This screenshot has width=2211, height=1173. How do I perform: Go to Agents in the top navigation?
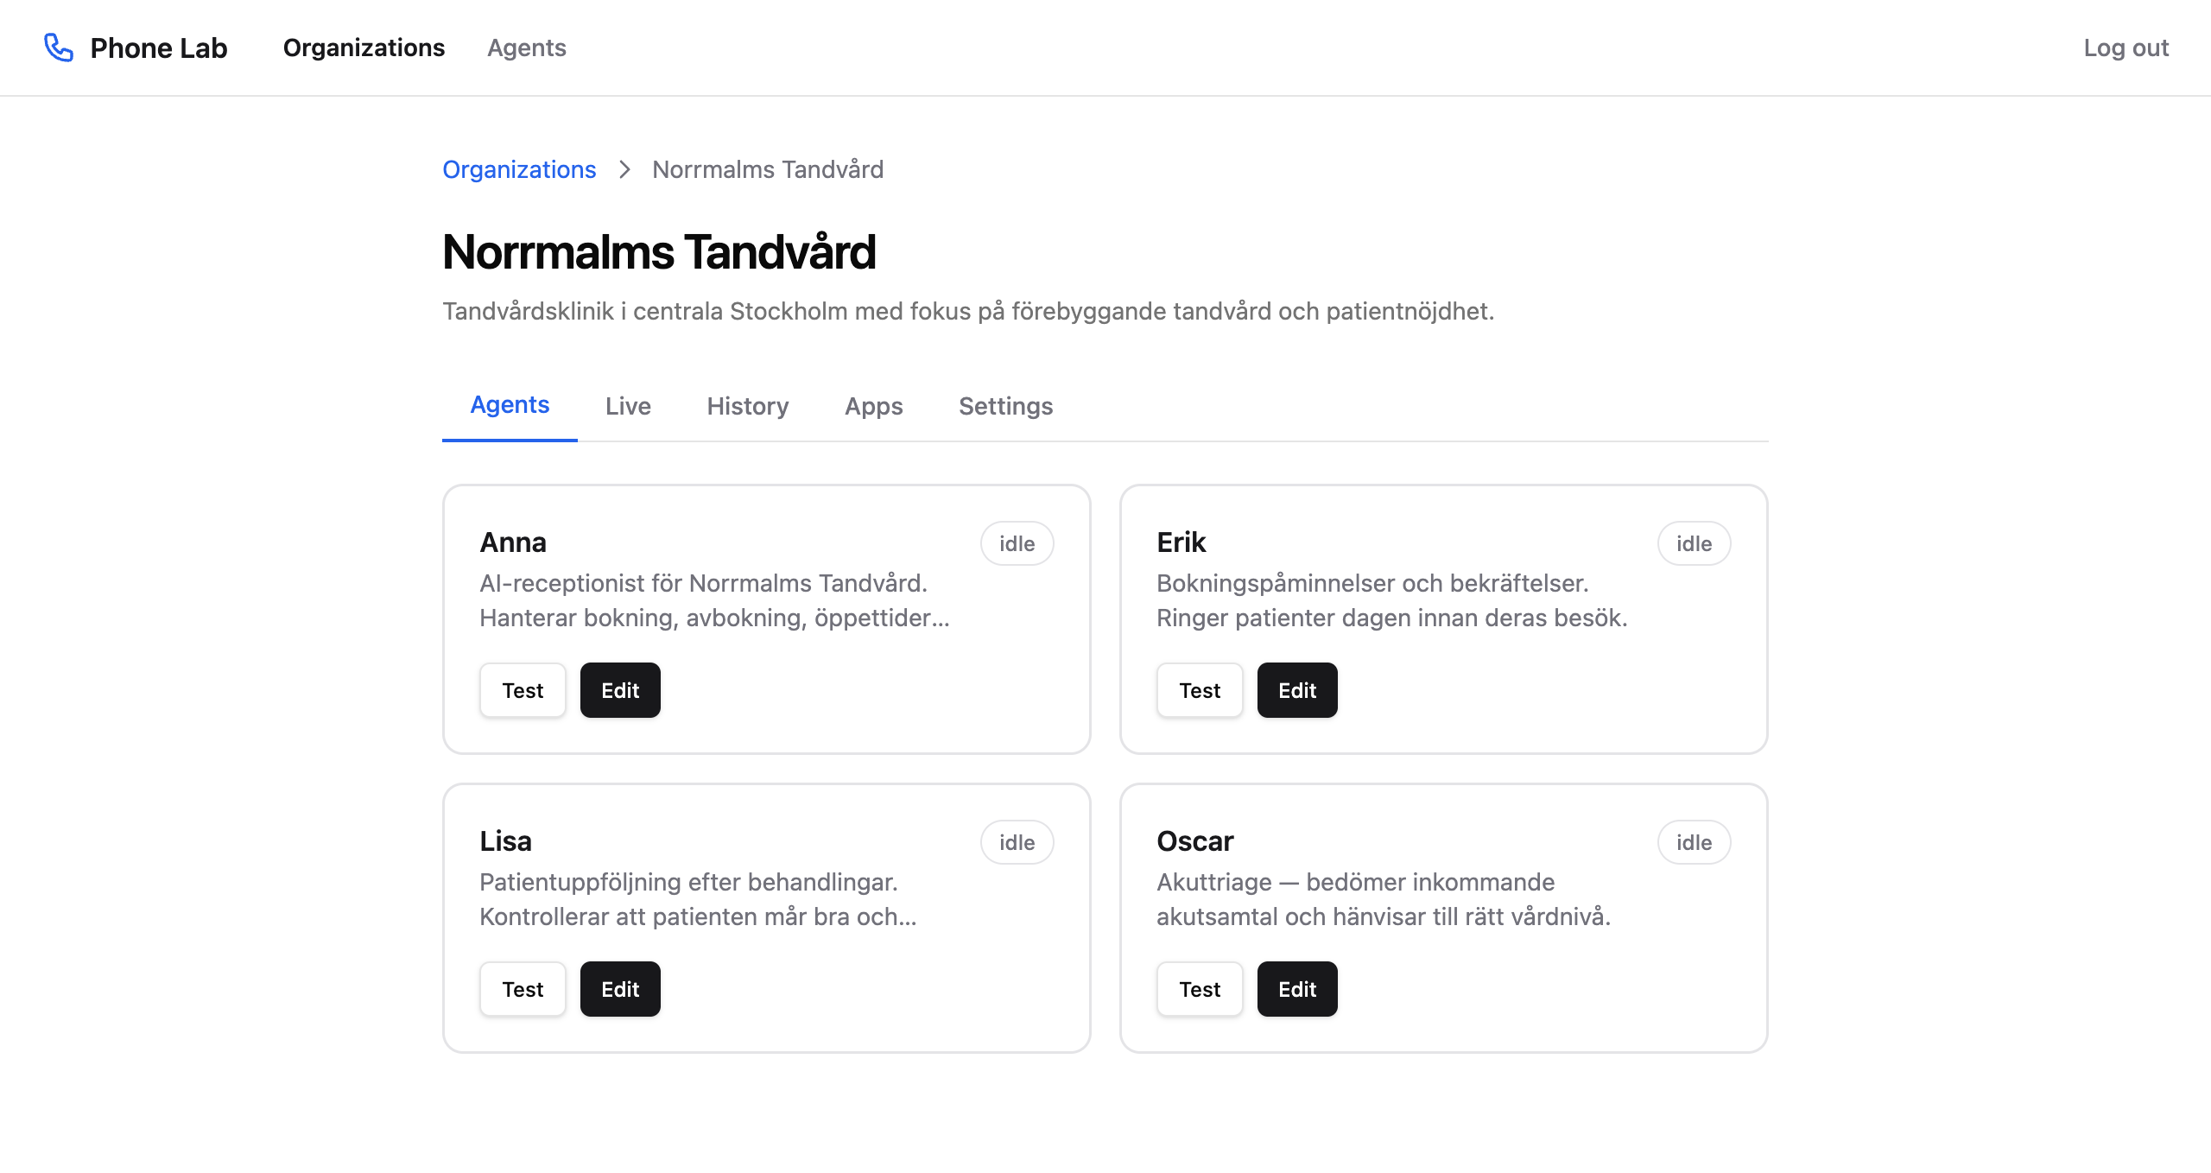tap(526, 48)
